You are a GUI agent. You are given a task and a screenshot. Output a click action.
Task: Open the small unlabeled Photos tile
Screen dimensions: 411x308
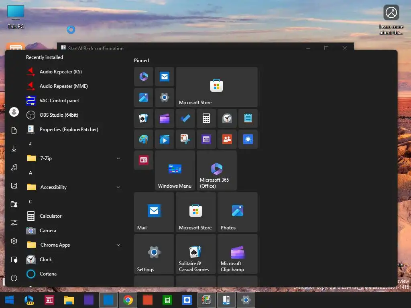pyautogui.click(x=144, y=97)
